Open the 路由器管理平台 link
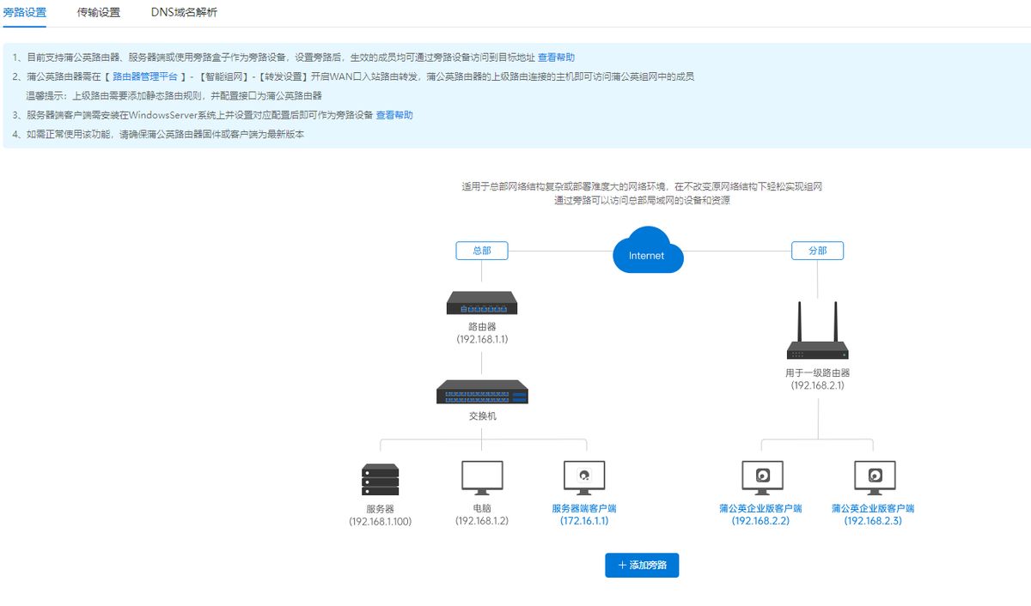 (145, 76)
